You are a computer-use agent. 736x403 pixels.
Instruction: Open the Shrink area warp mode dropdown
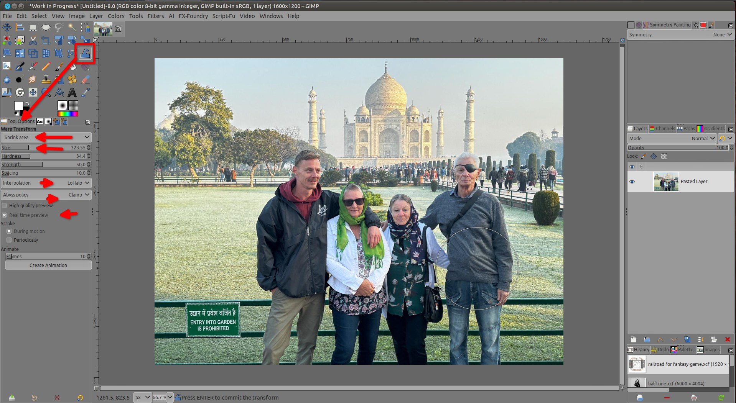click(x=46, y=137)
